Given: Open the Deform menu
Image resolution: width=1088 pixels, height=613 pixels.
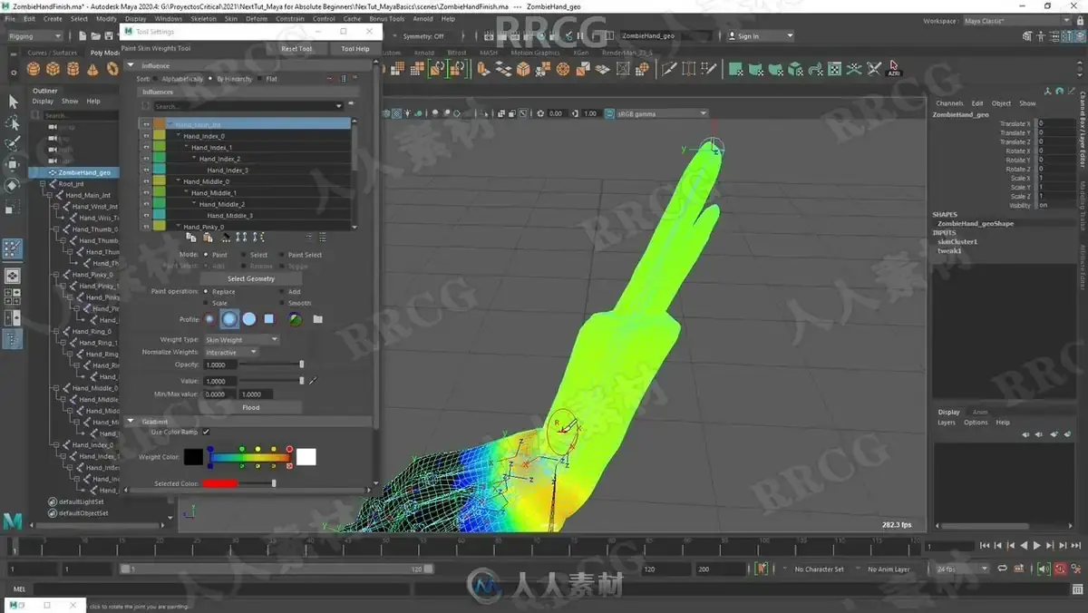Looking at the screenshot, I should point(257,18).
